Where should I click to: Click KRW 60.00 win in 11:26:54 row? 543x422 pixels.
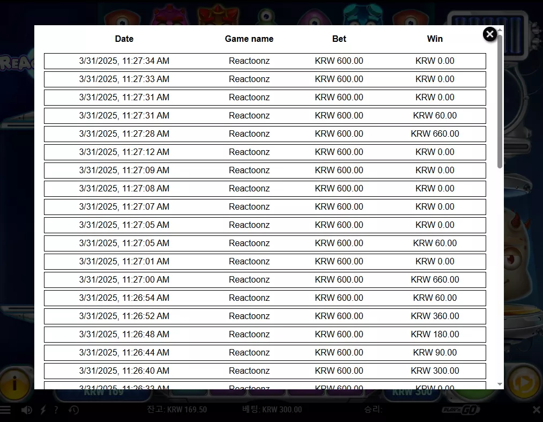coord(435,298)
